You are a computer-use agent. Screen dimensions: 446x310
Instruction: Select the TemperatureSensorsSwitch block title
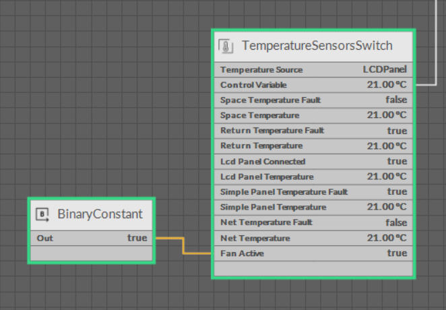(317, 46)
